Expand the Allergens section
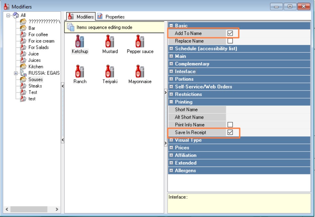Screen dimensions: 315x217 (x=171, y=170)
